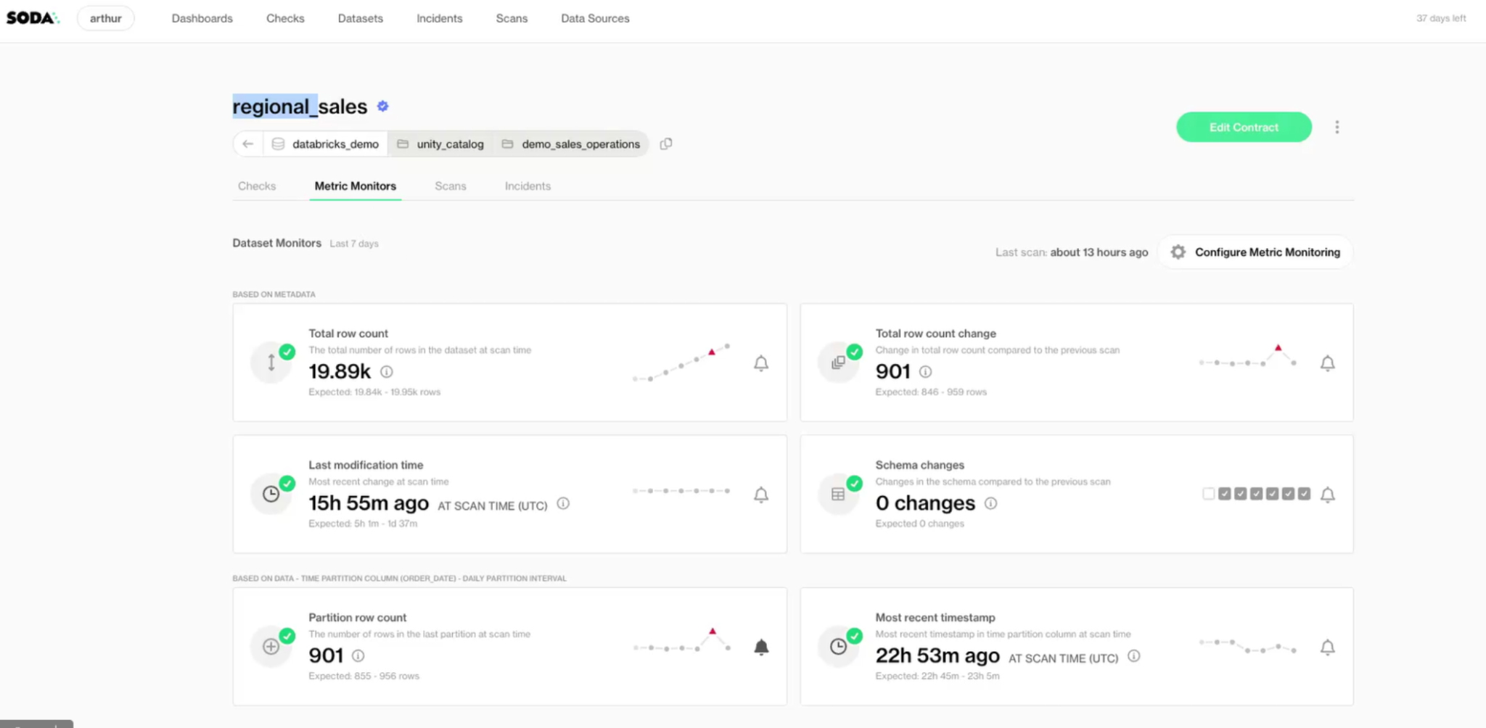The height and width of the screenshot is (728, 1486).
Task: Open Incidents in top navigation
Action: [440, 18]
